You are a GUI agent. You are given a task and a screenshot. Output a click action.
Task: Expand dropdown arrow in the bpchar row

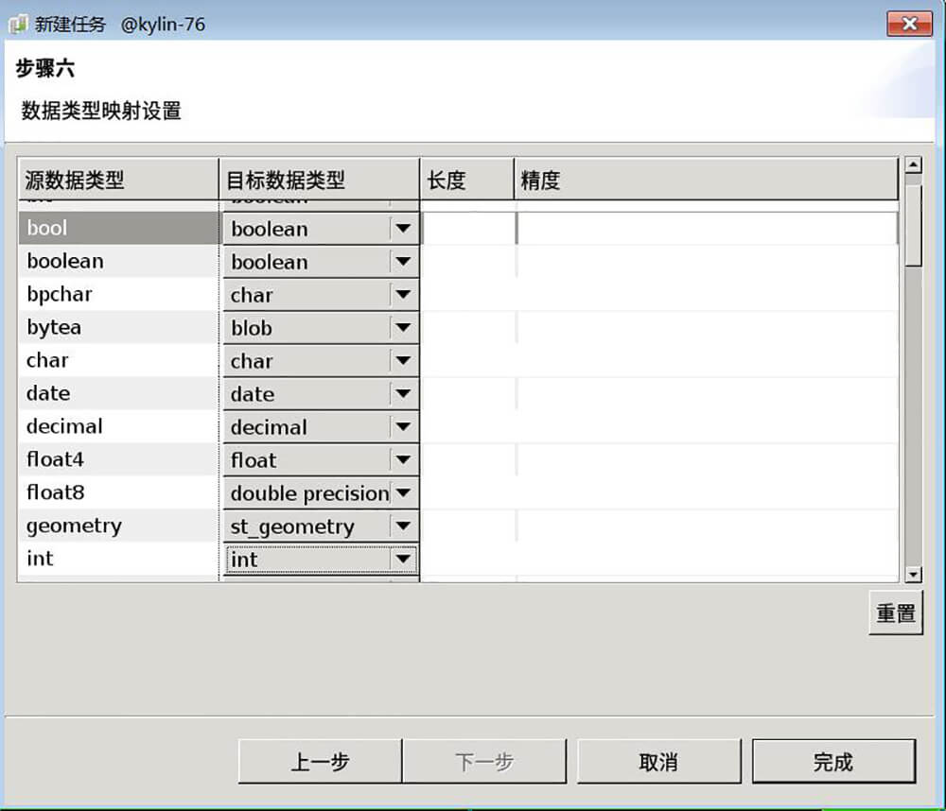403,295
